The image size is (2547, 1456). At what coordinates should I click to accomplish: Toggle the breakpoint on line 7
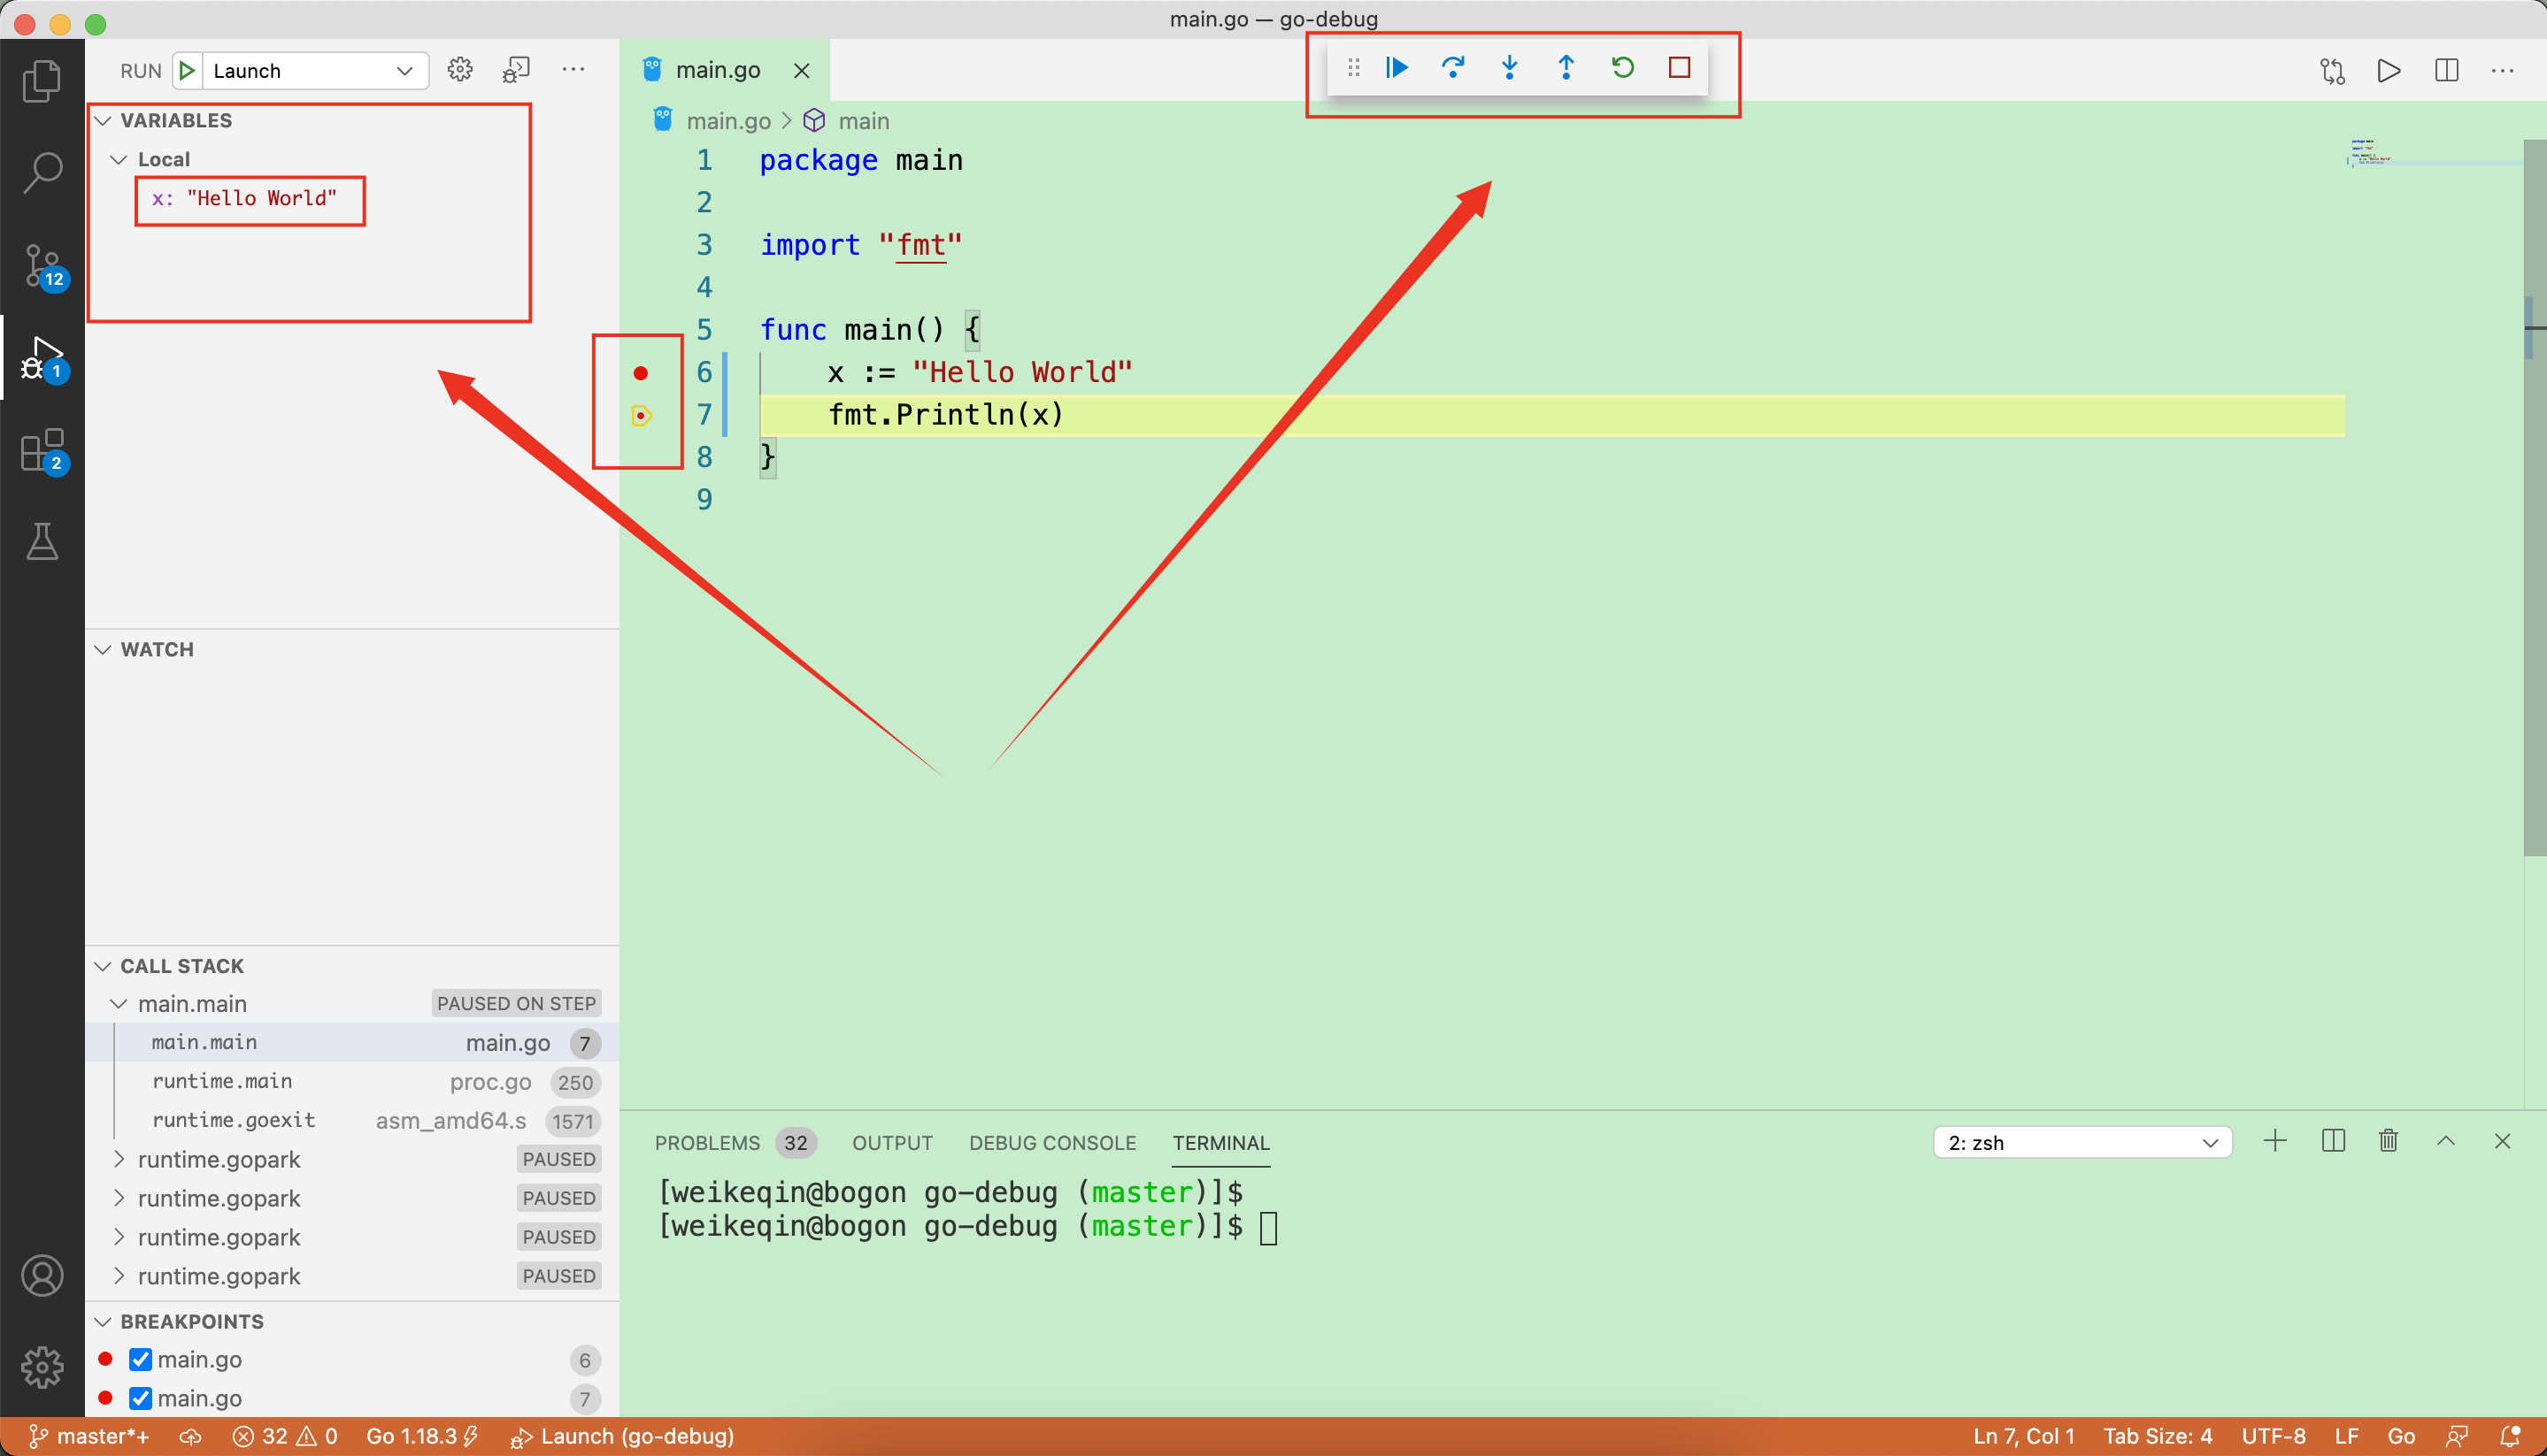coord(642,415)
